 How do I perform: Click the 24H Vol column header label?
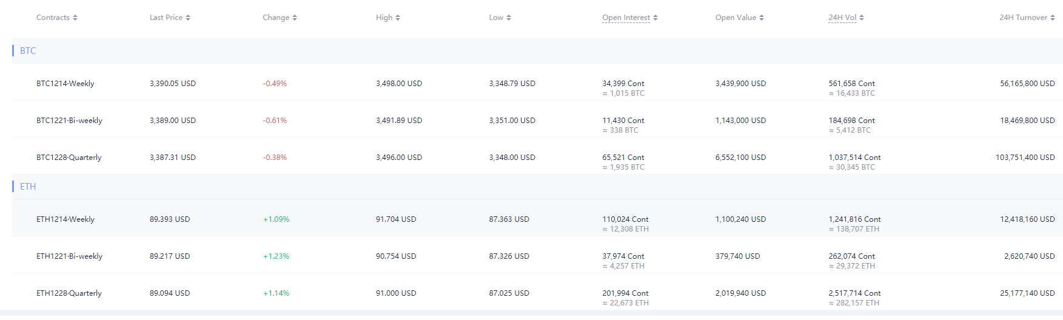point(842,18)
